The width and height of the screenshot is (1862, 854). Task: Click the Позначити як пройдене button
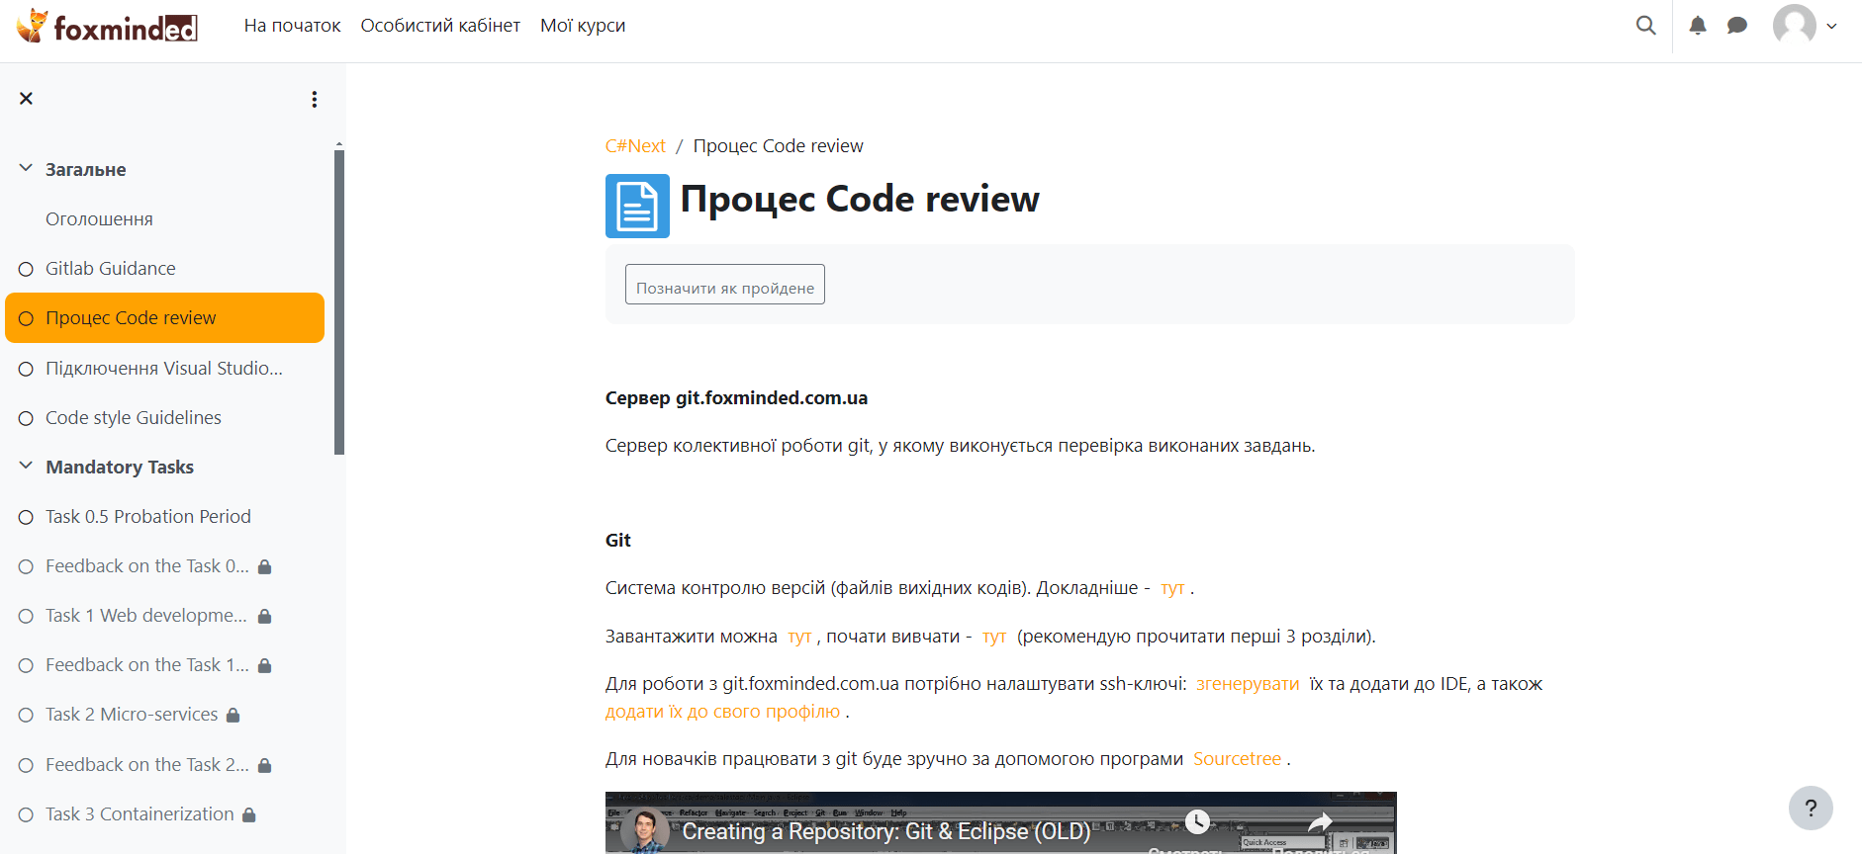[724, 285]
